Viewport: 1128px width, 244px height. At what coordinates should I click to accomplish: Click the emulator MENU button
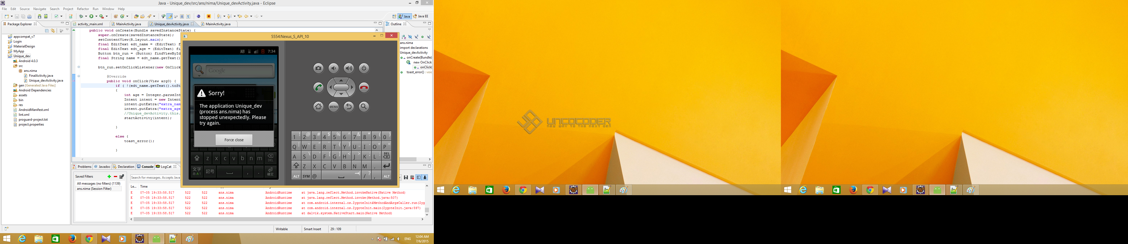point(334,107)
